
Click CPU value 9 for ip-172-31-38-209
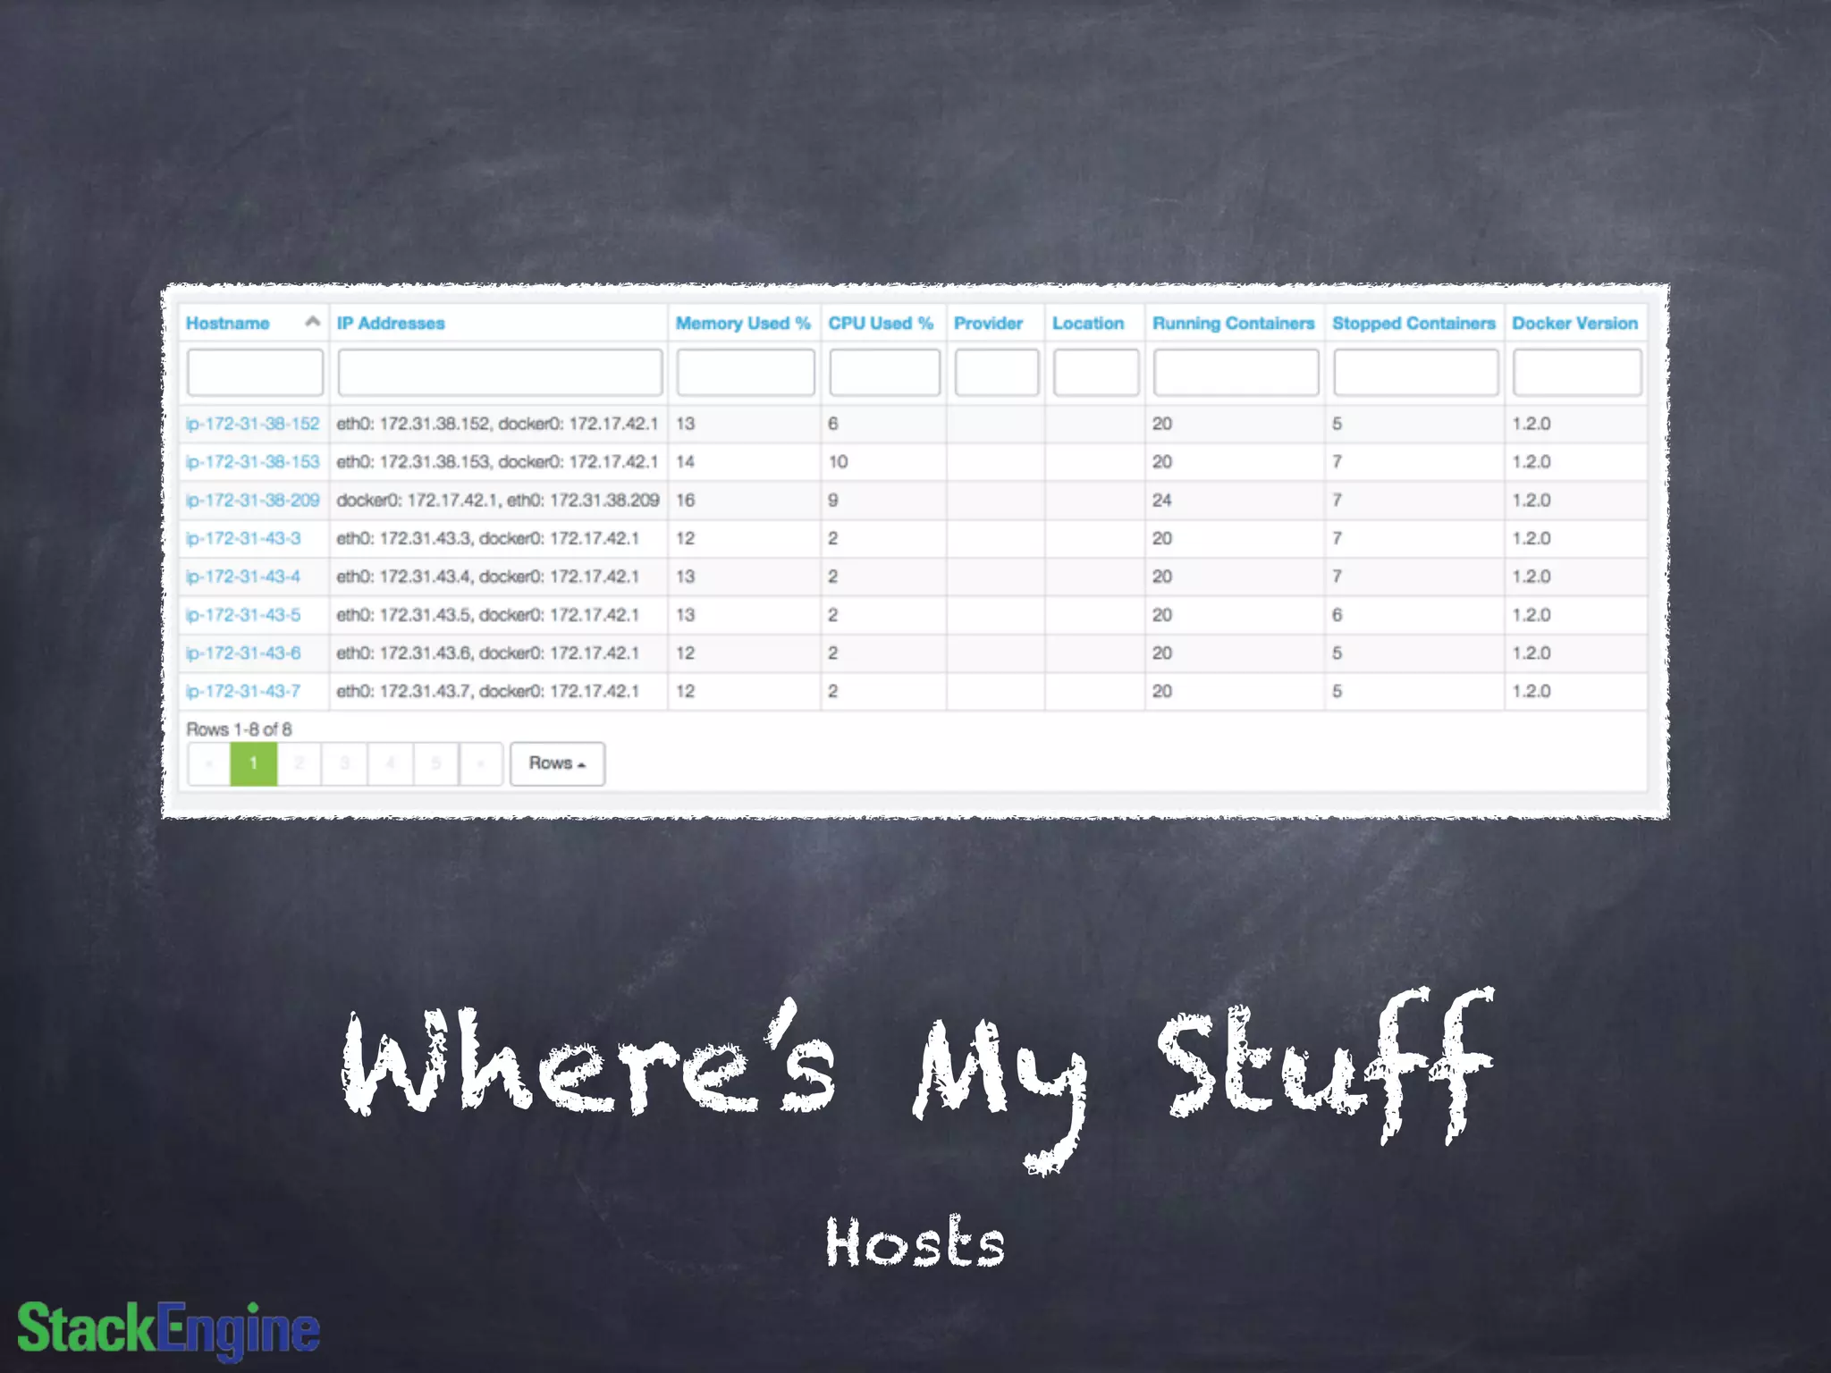click(833, 501)
